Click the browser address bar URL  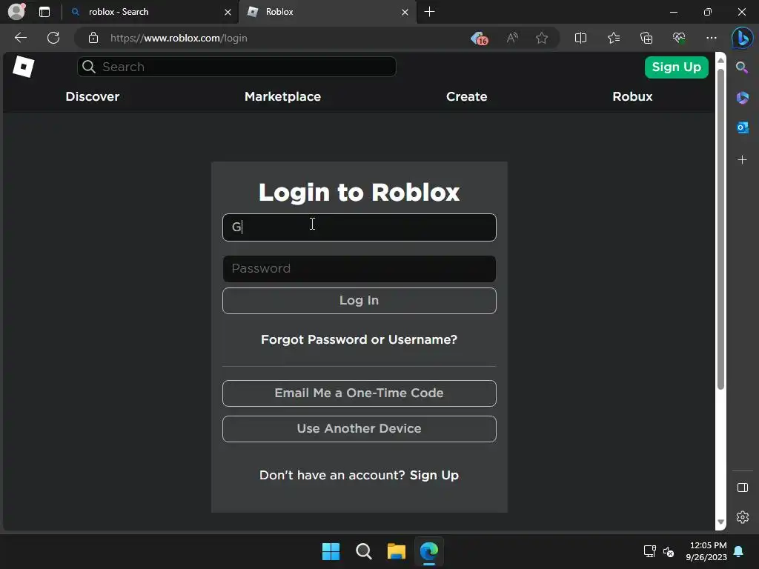(179, 38)
